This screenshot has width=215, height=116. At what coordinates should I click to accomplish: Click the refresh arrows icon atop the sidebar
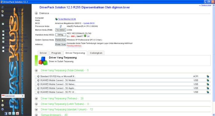2,7
